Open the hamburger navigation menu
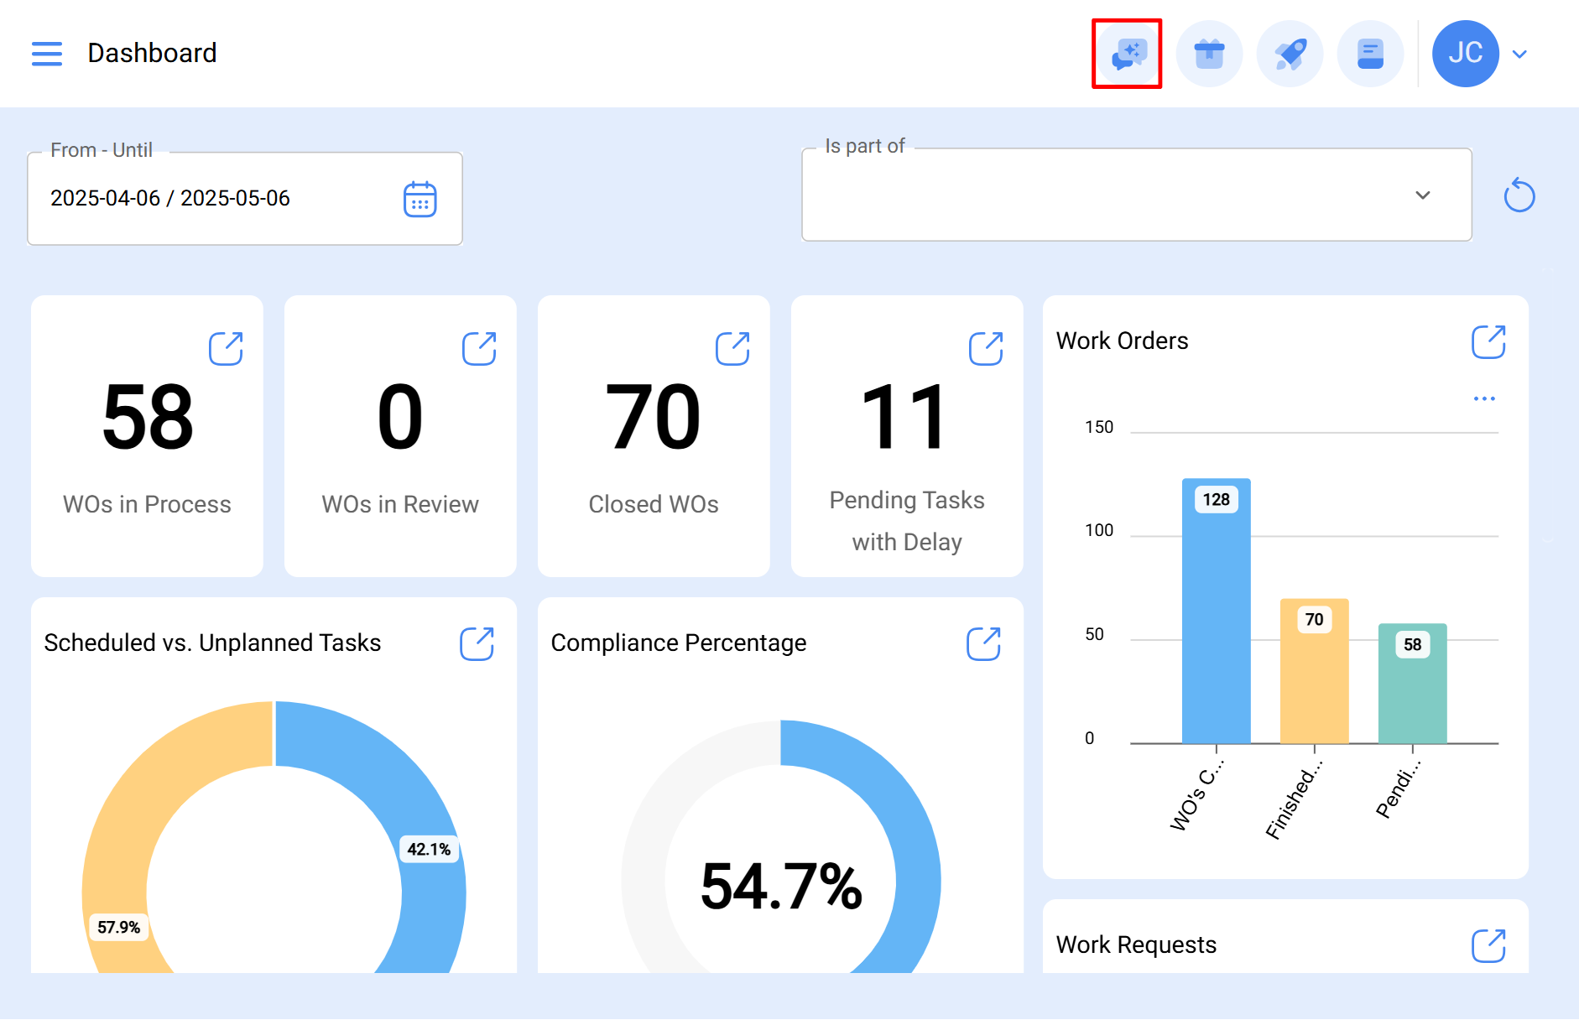The height and width of the screenshot is (1020, 1579). coord(47,54)
